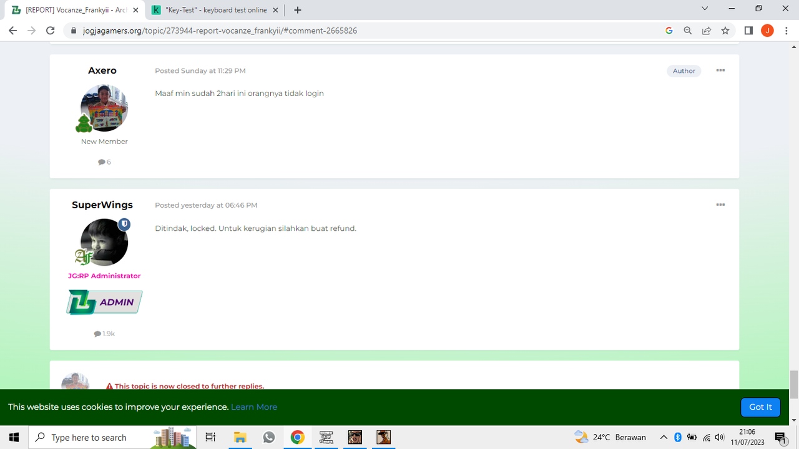Open the network Wi-Fi tray icon

(707, 437)
